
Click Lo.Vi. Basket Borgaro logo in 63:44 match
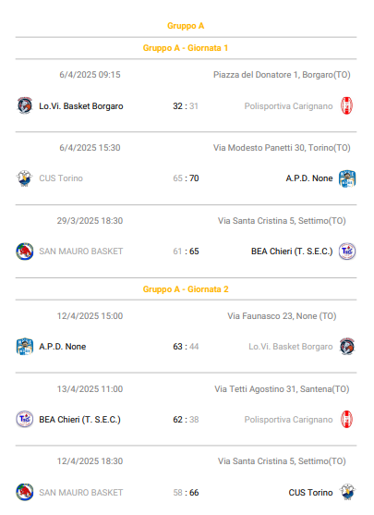[x=347, y=347]
